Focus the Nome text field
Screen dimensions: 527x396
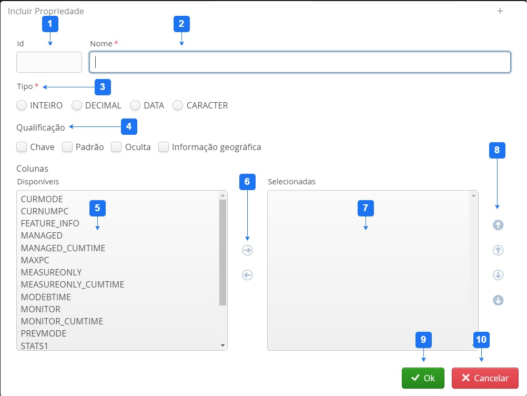[300, 62]
